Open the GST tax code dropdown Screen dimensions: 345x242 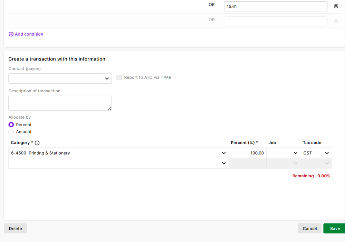pyautogui.click(x=326, y=153)
